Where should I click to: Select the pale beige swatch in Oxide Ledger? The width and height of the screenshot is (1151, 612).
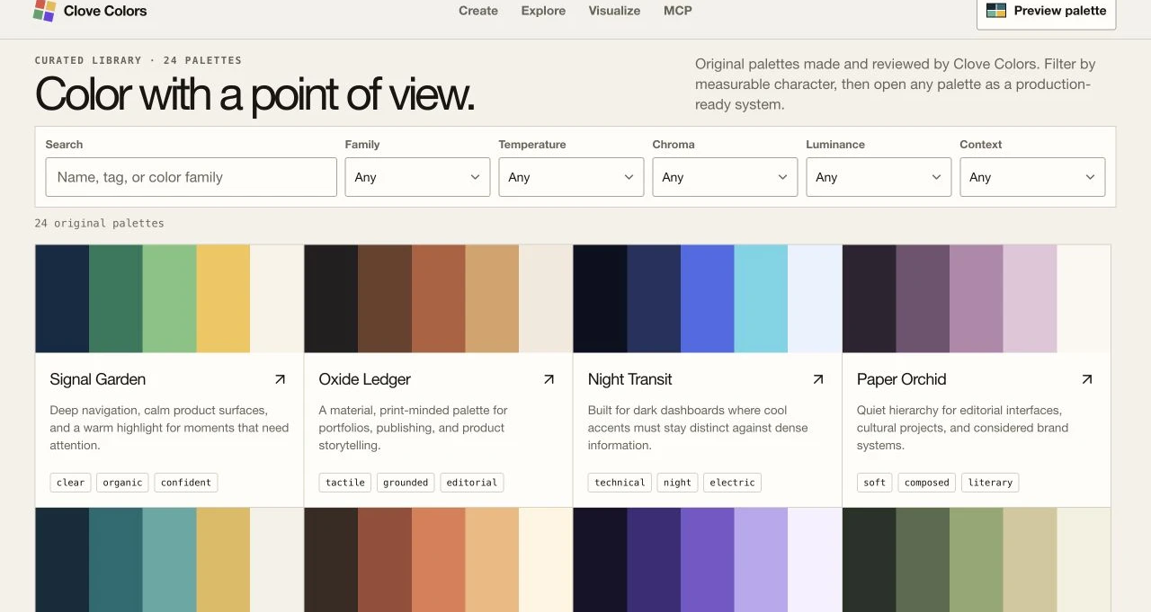point(546,298)
